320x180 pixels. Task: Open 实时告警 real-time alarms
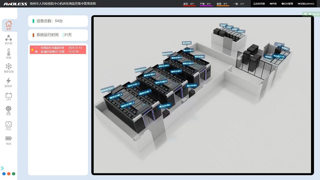[259, 4]
